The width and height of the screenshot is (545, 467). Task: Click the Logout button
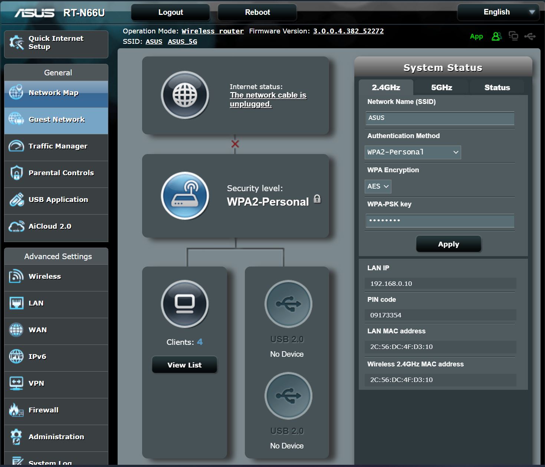pyautogui.click(x=171, y=12)
